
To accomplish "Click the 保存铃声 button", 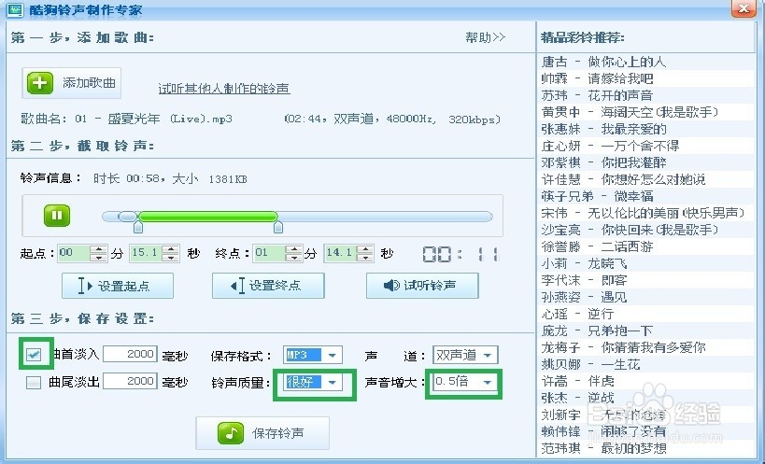I will pos(262,433).
